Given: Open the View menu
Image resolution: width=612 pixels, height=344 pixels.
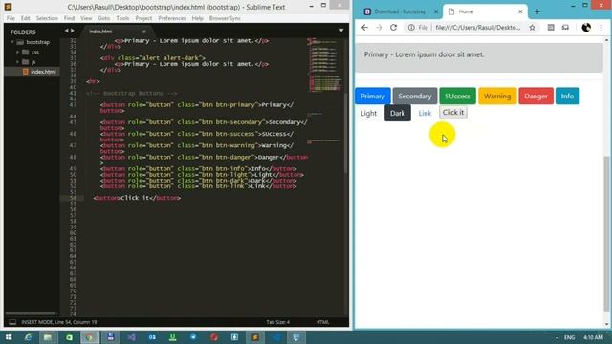Looking at the screenshot, I should [86, 18].
